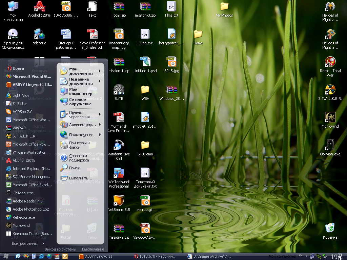
Task: Select the NetBeans 5.5 shortcut icon
Action: (x=119, y=203)
